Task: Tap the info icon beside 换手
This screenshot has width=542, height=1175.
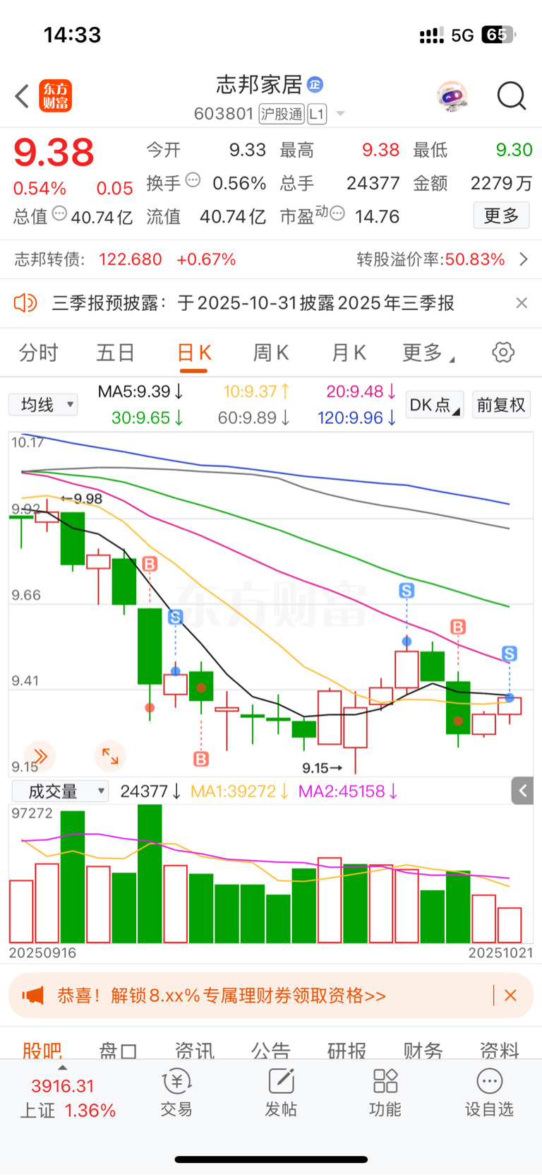Action: click(x=193, y=181)
